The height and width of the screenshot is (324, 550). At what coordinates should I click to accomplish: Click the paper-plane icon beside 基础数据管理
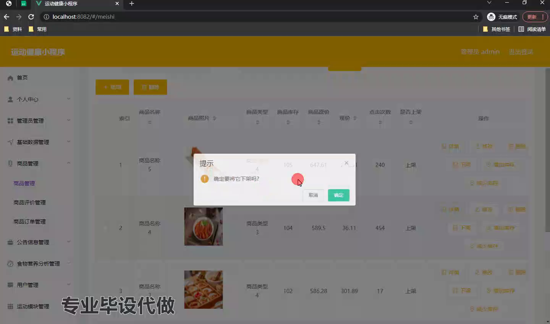coord(10,142)
